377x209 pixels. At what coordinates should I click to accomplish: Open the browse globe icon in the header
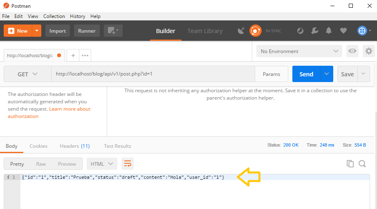click(300, 31)
